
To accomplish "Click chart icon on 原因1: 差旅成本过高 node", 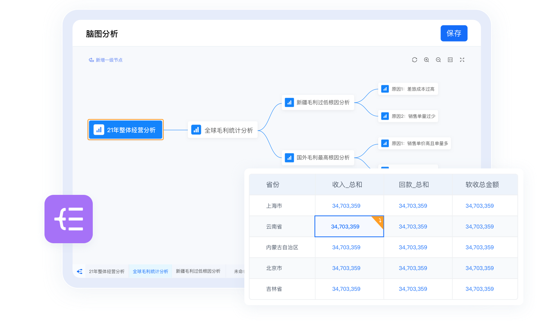I will pos(385,89).
